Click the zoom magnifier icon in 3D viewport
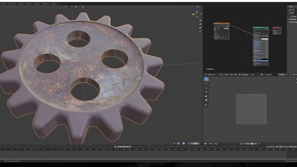The width and height of the screenshot is (297, 167). [200, 20]
